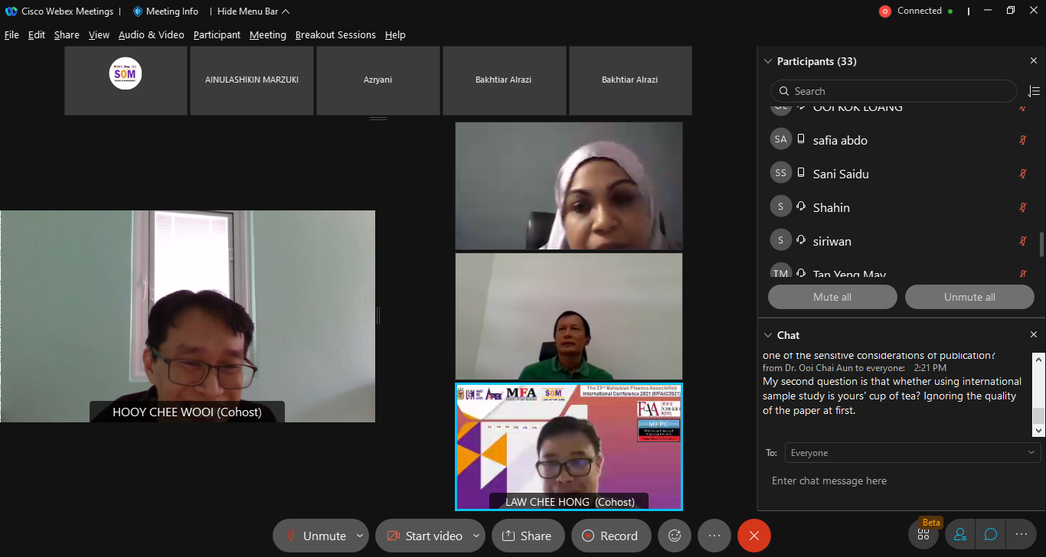Open the layout grid icon with Beta badge

point(923,535)
